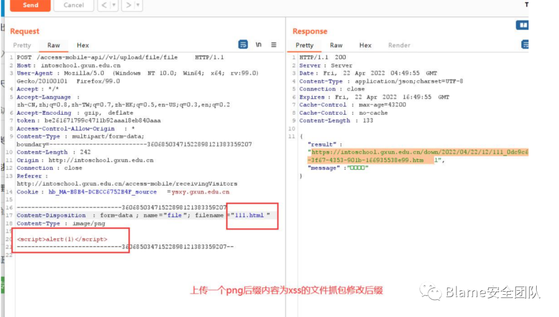Image resolution: width=559 pixels, height=317 pixels.
Task: Click the Content-Length 242 header
Action: click(x=53, y=152)
